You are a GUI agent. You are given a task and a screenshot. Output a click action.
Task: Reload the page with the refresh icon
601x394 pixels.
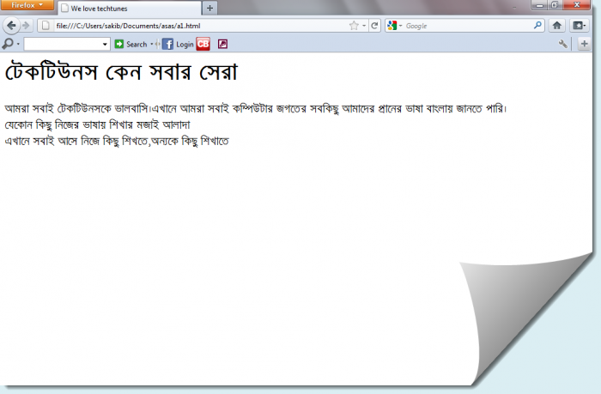coord(374,26)
